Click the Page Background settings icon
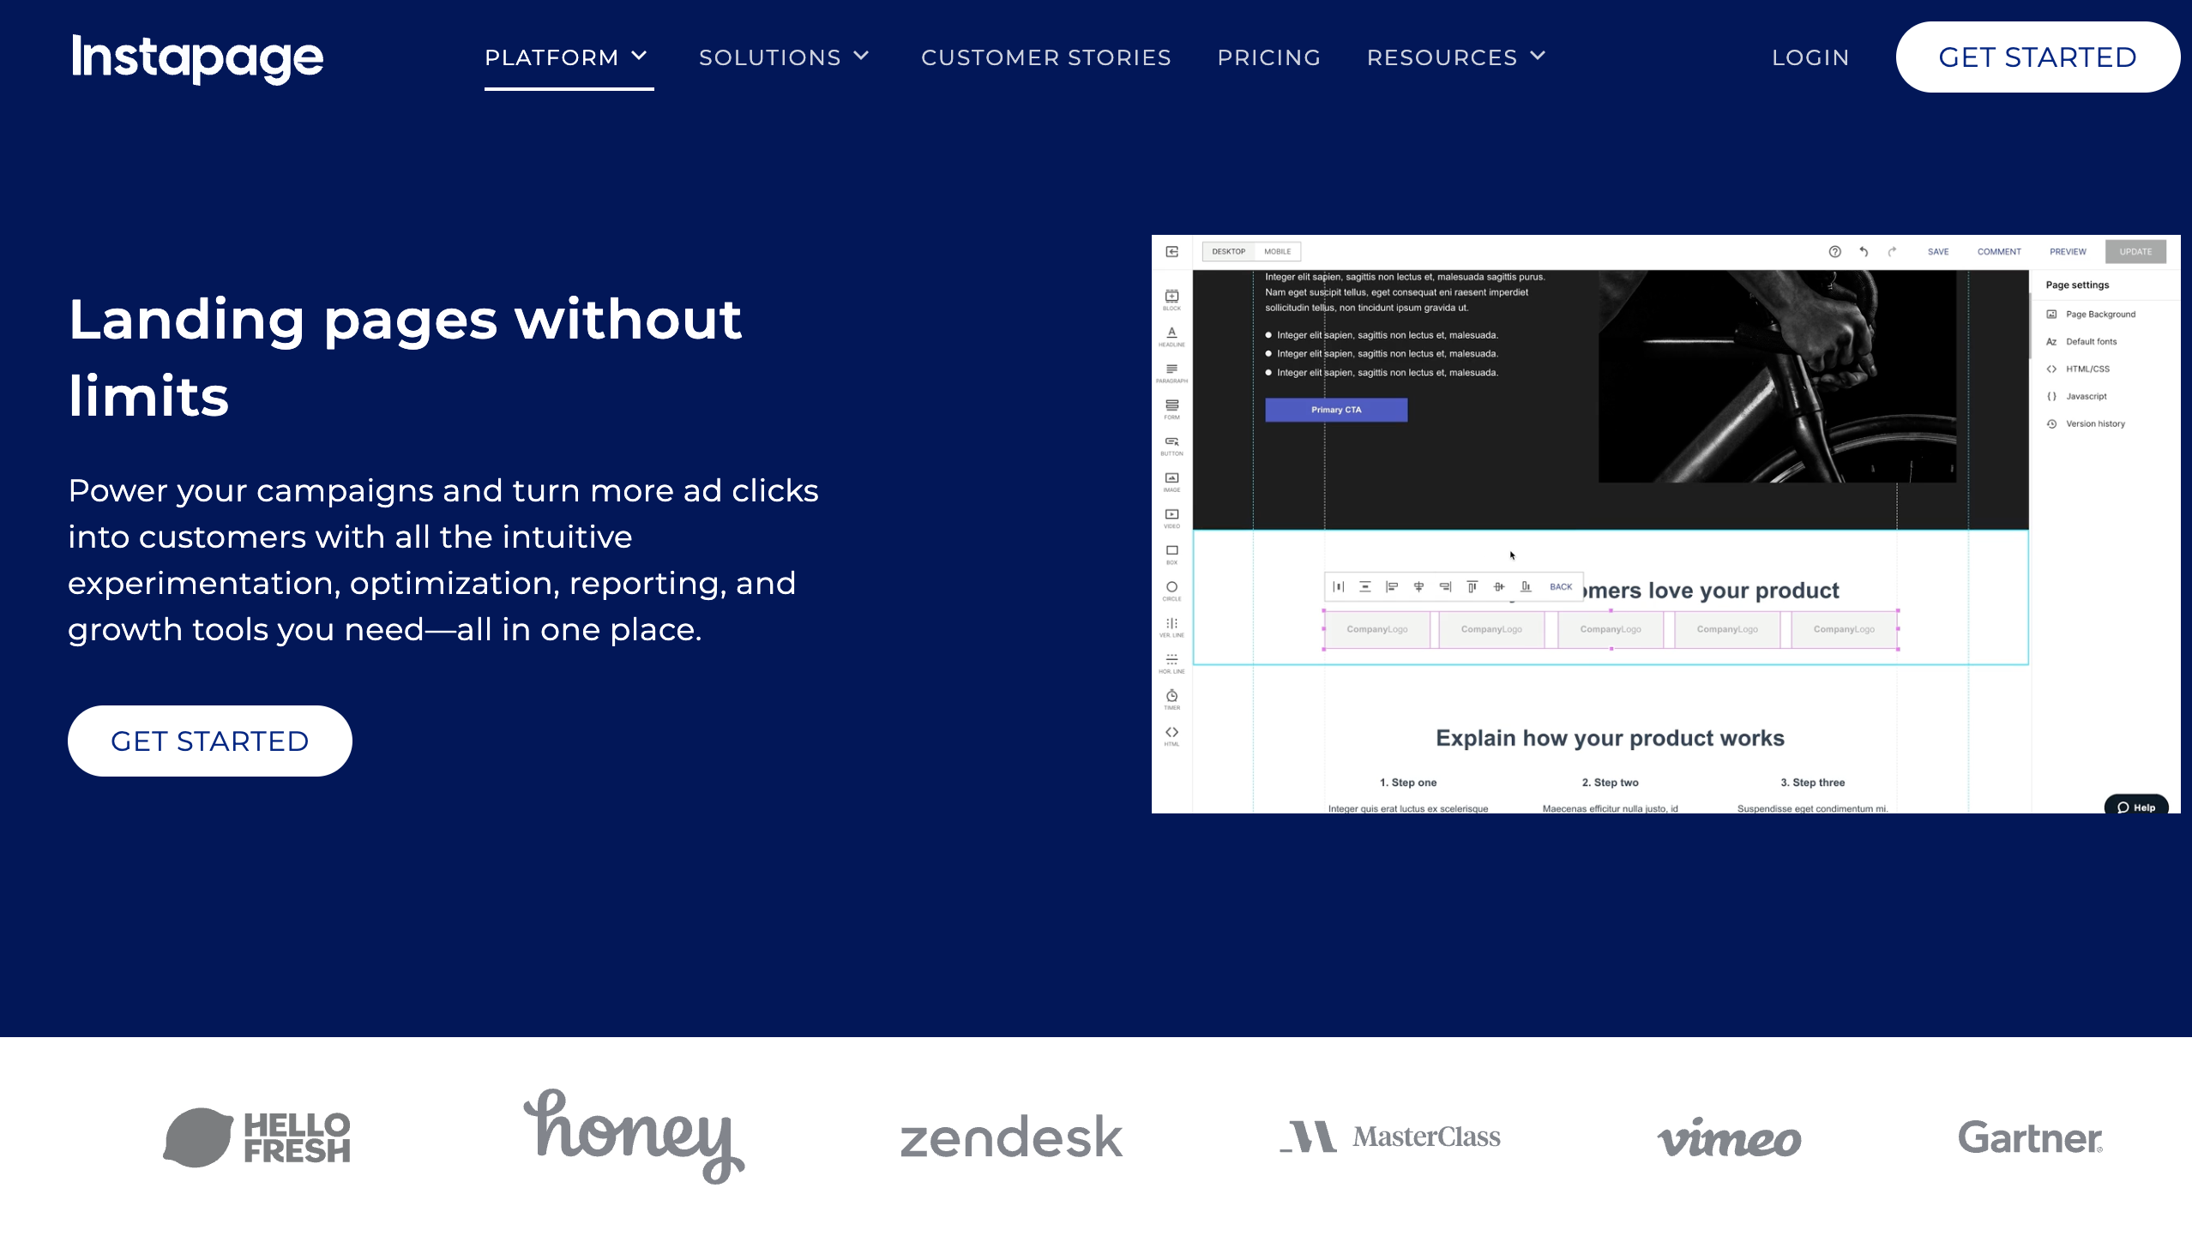This screenshot has width=2192, height=1236. point(2050,313)
